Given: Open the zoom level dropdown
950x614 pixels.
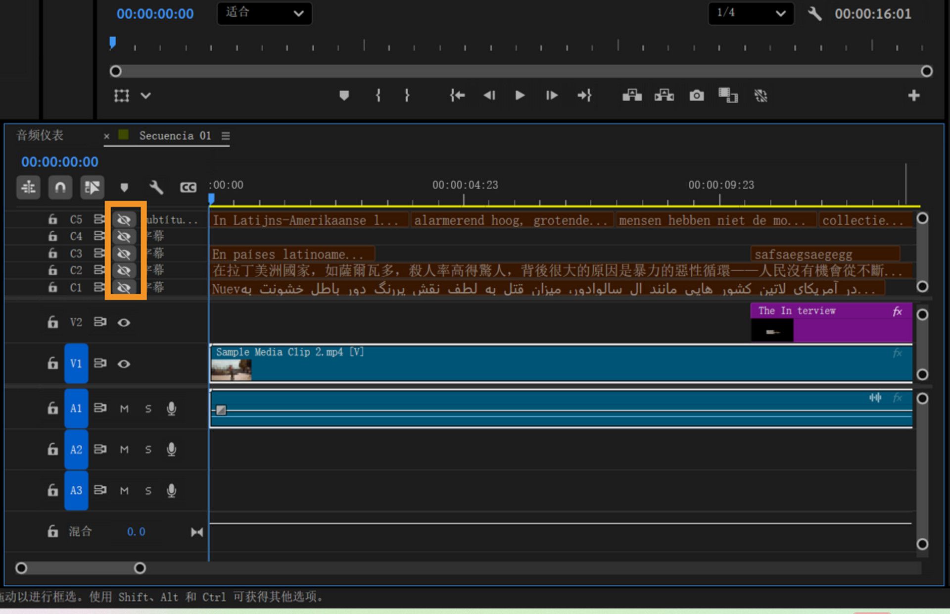Looking at the screenshot, I should tap(264, 13).
